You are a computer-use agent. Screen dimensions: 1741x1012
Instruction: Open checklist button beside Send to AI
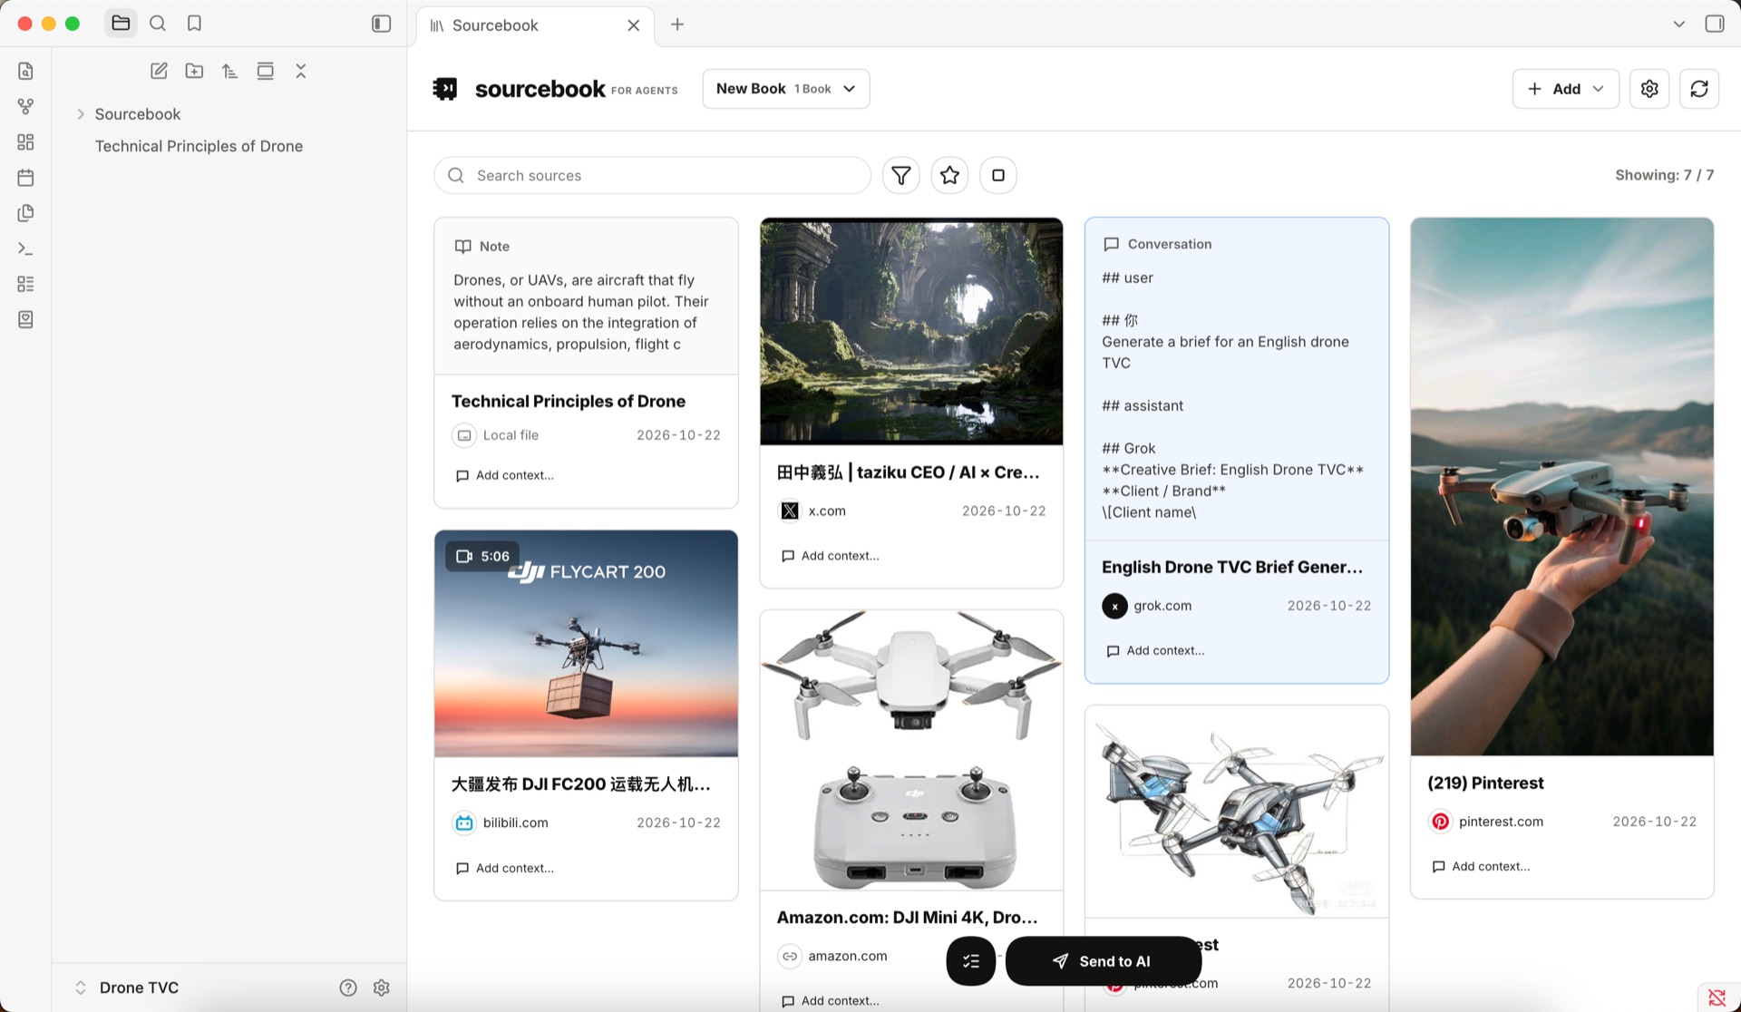[970, 961]
